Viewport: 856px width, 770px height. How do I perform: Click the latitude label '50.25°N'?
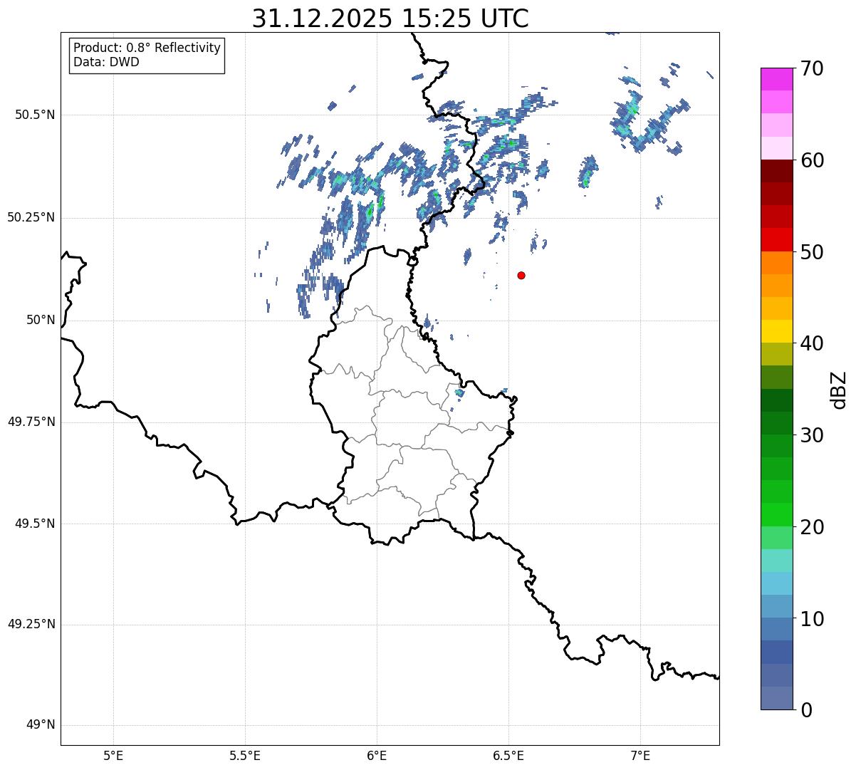[x=31, y=217]
